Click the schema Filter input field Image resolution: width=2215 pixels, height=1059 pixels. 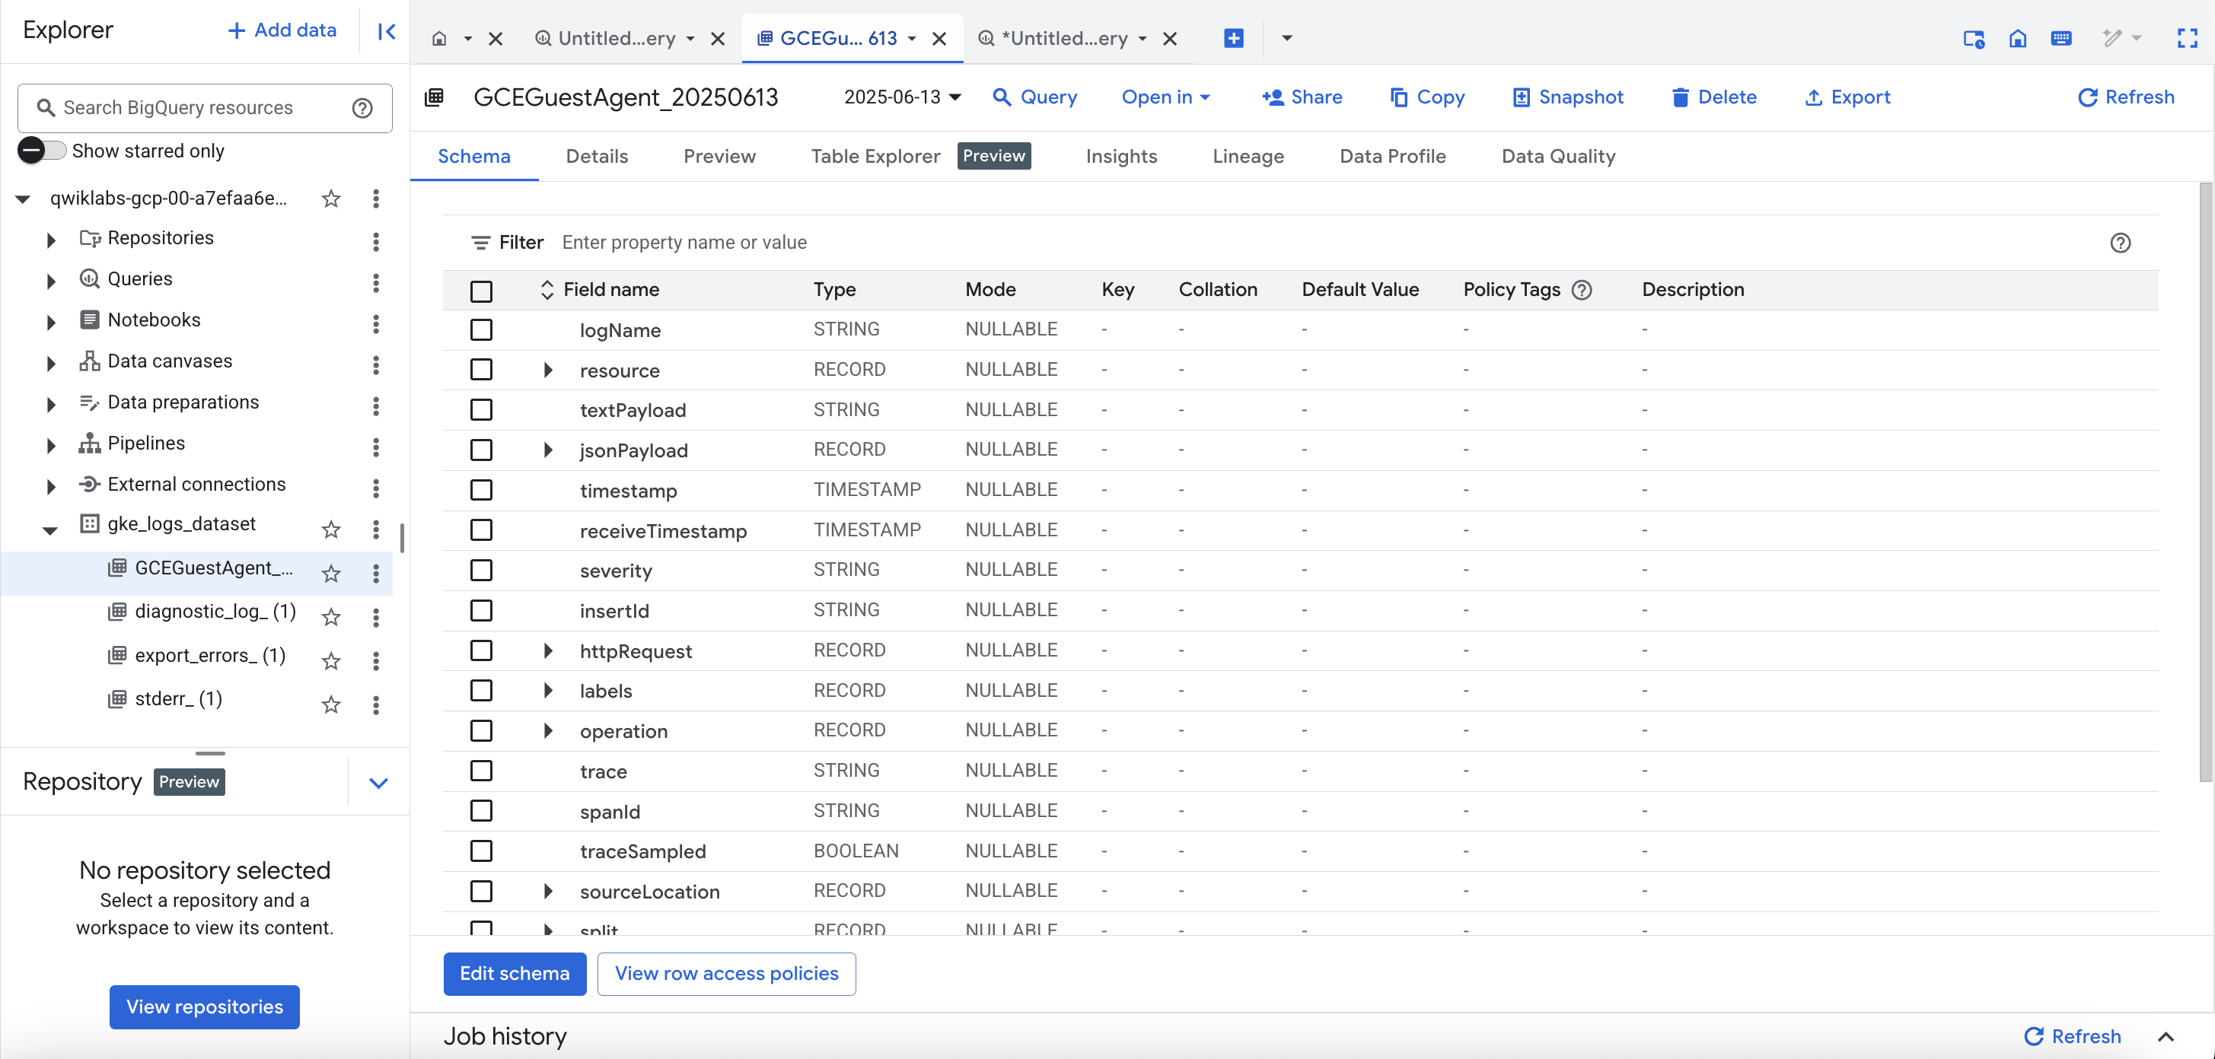1324,243
